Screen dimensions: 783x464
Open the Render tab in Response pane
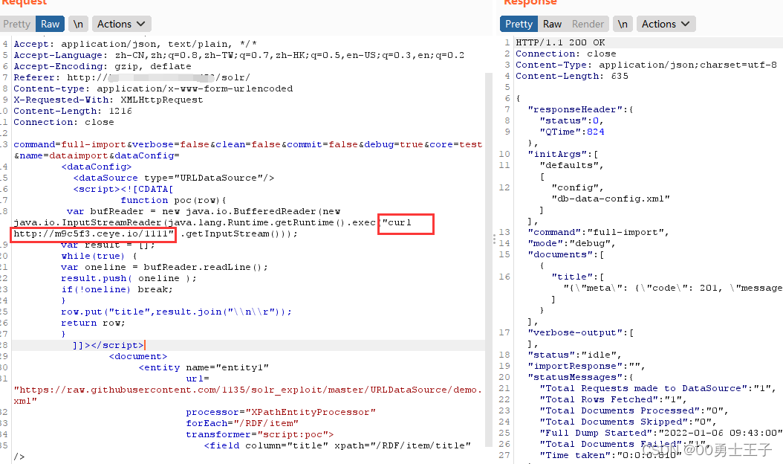click(x=588, y=24)
